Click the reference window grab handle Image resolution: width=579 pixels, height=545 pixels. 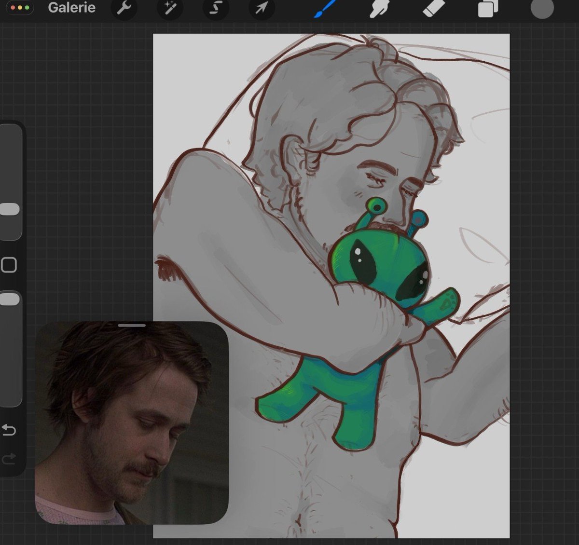[132, 326]
